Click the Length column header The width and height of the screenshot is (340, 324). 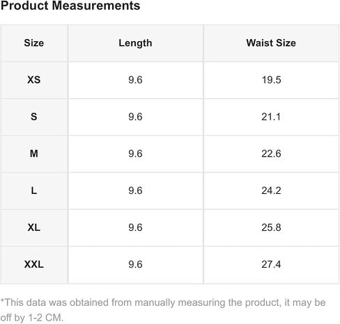(x=135, y=43)
